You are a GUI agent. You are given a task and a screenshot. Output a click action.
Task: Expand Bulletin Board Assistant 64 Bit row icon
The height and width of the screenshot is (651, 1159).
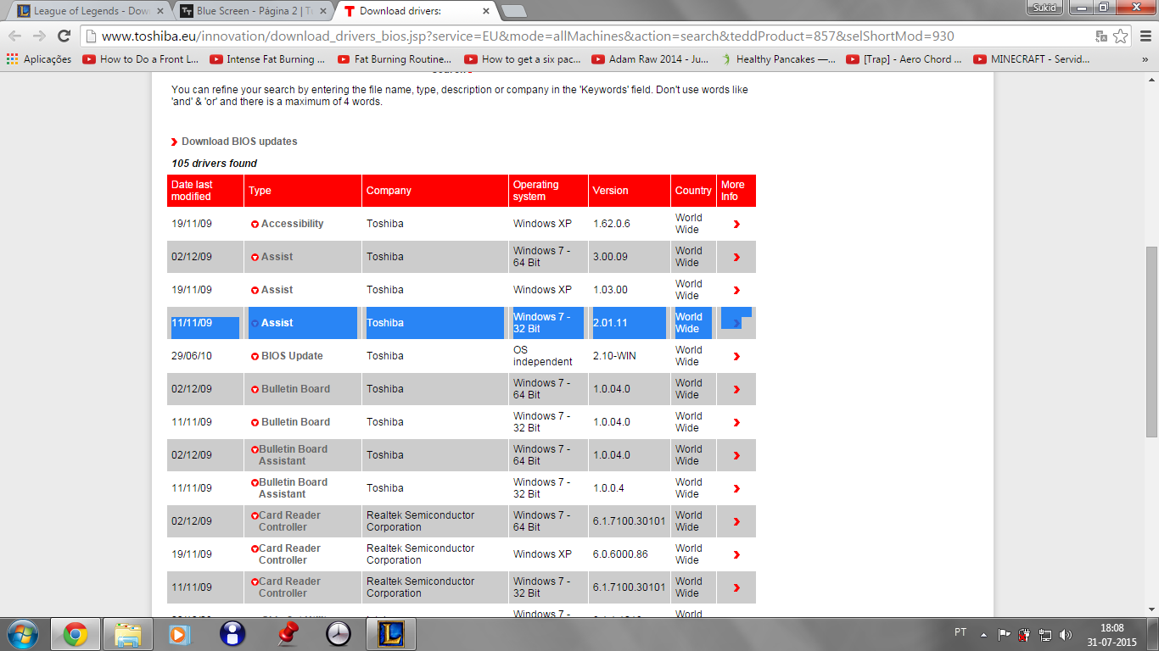[x=254, y=450]
